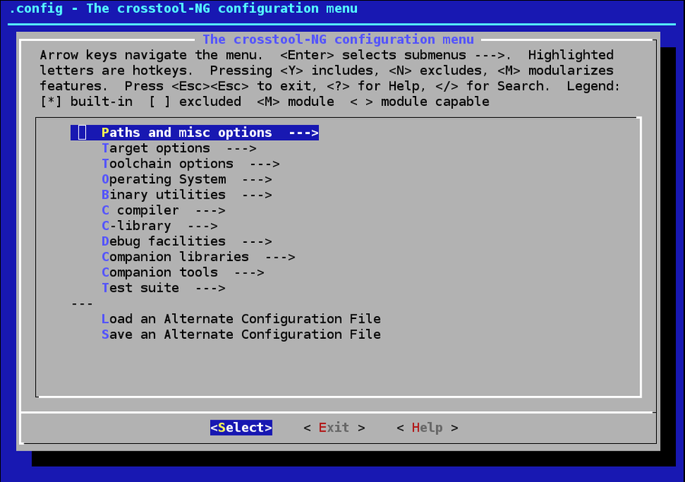Click the '.config - The crosstool-NG configuration menu' header

tap(183, 8)
